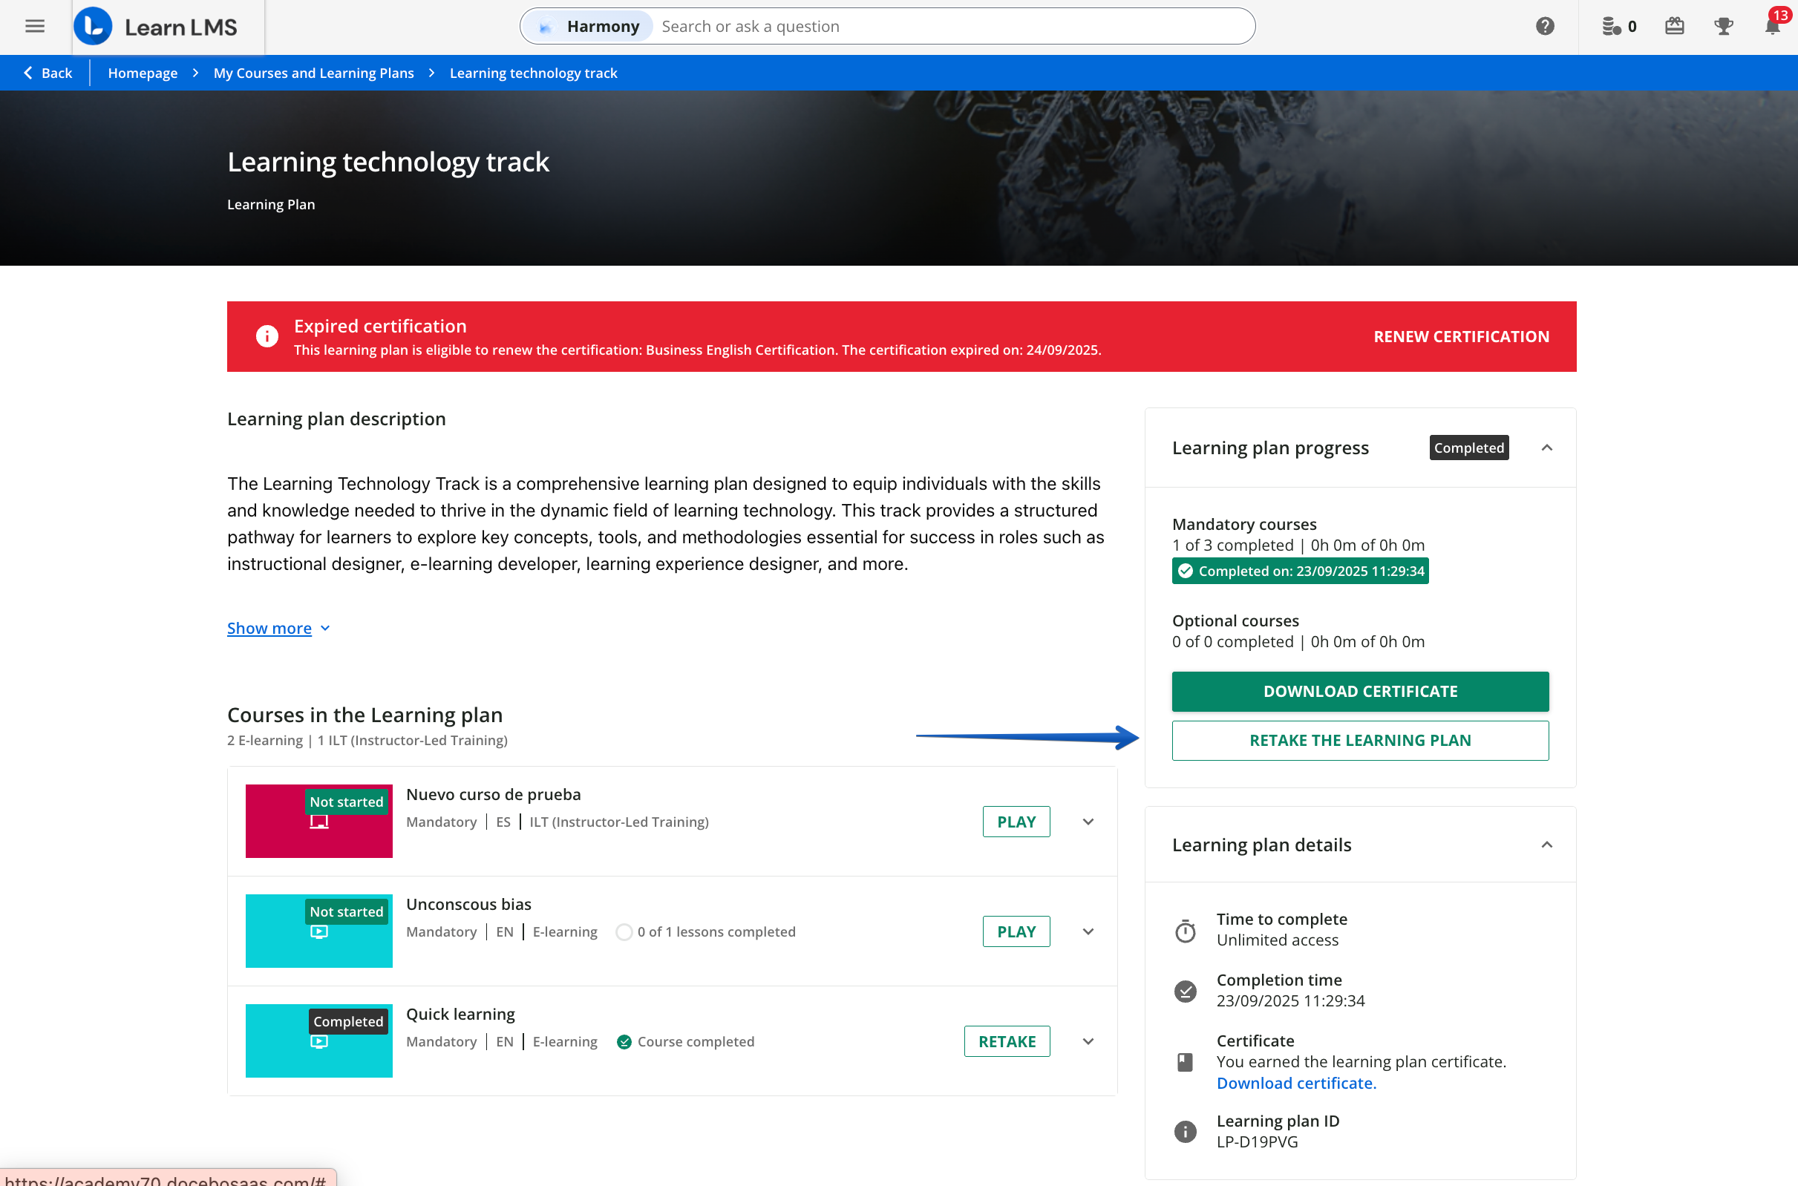This screenshot has width=1798, height=1186.
Task: Go to Homepage breadcrumb
Action: (x=143, y=73)
